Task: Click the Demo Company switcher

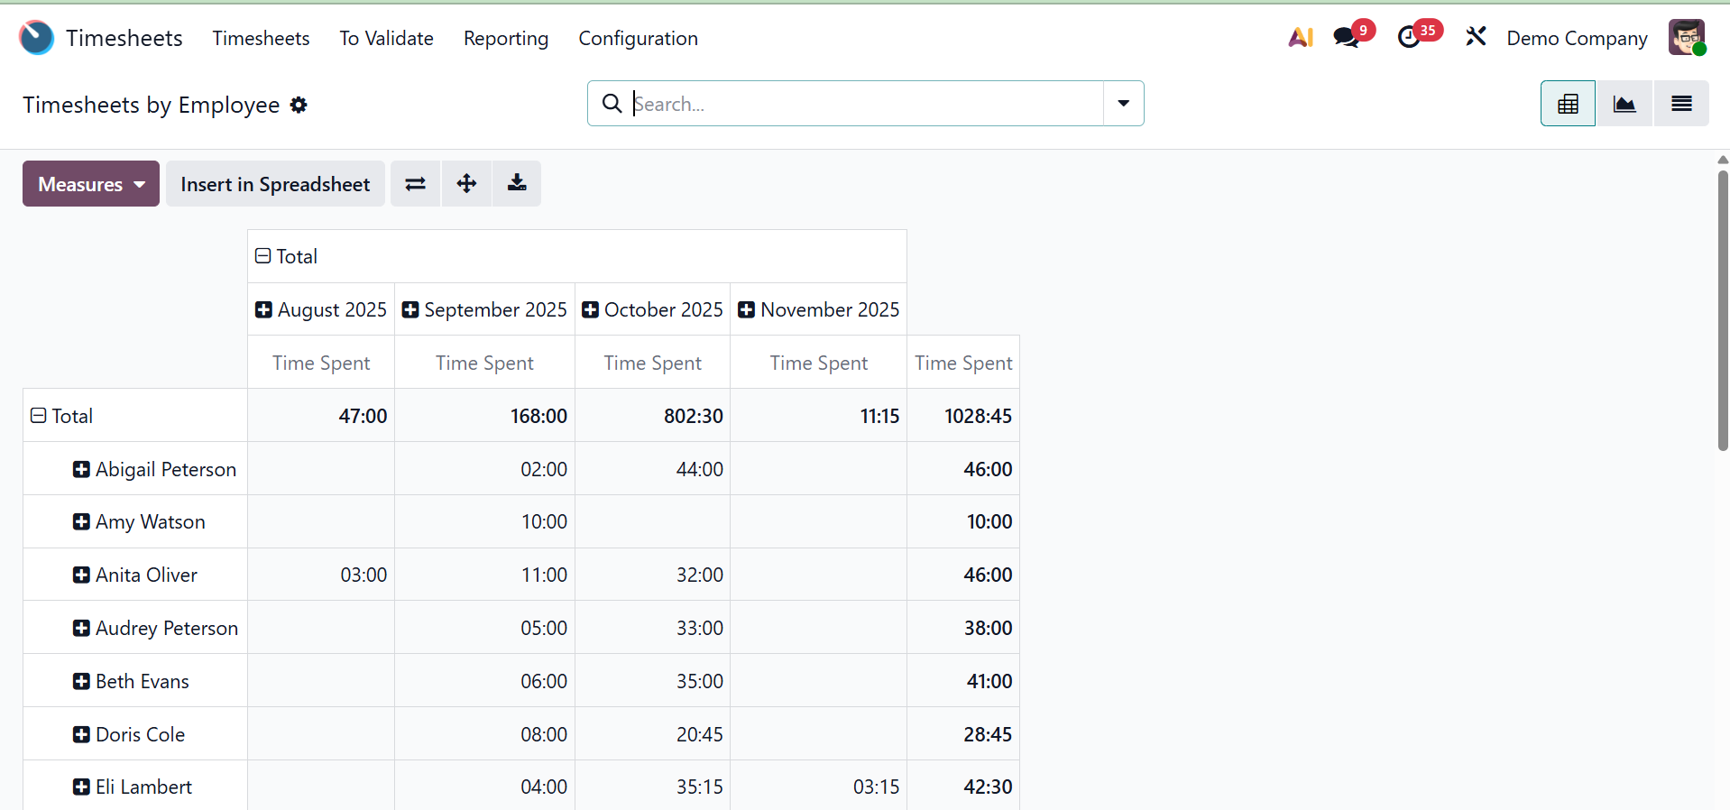Action: (x=1577, y=39)
